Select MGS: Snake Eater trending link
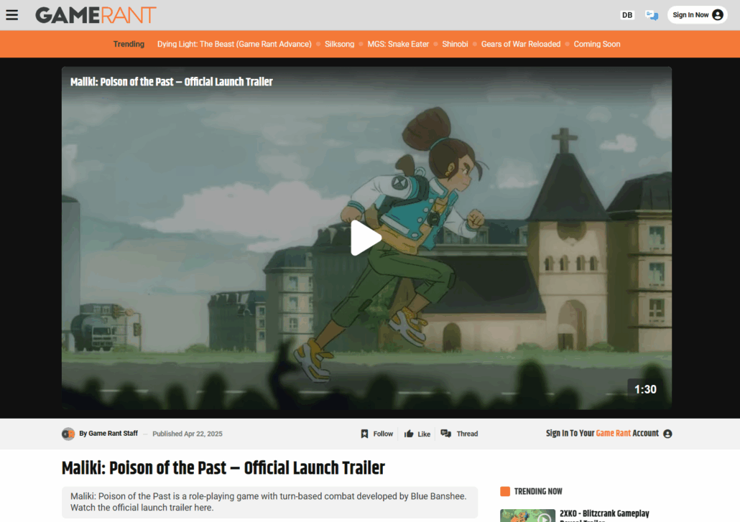 pos(398,44)
